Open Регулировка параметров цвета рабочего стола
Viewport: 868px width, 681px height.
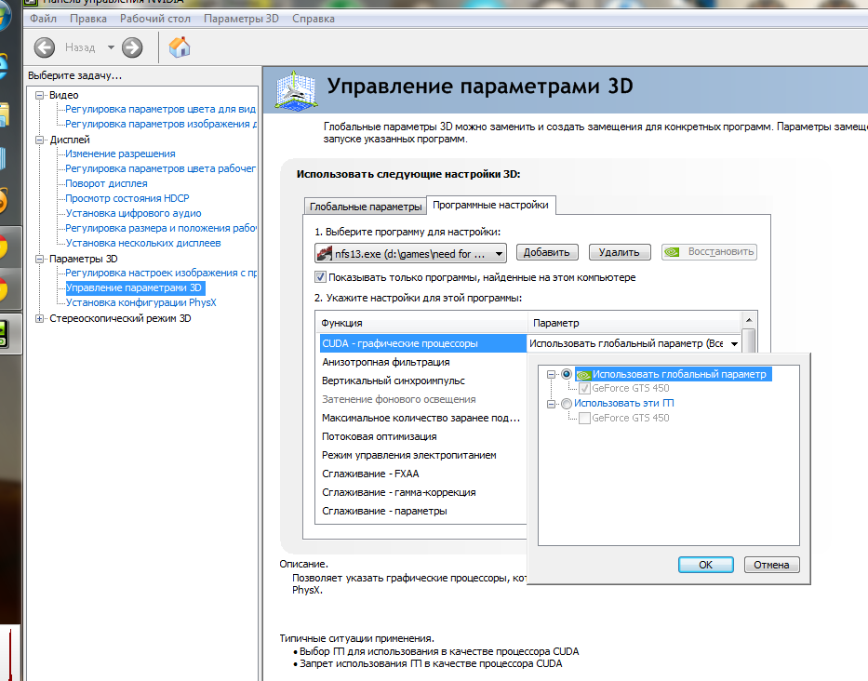pyautogui.click(x=161, y=169)
